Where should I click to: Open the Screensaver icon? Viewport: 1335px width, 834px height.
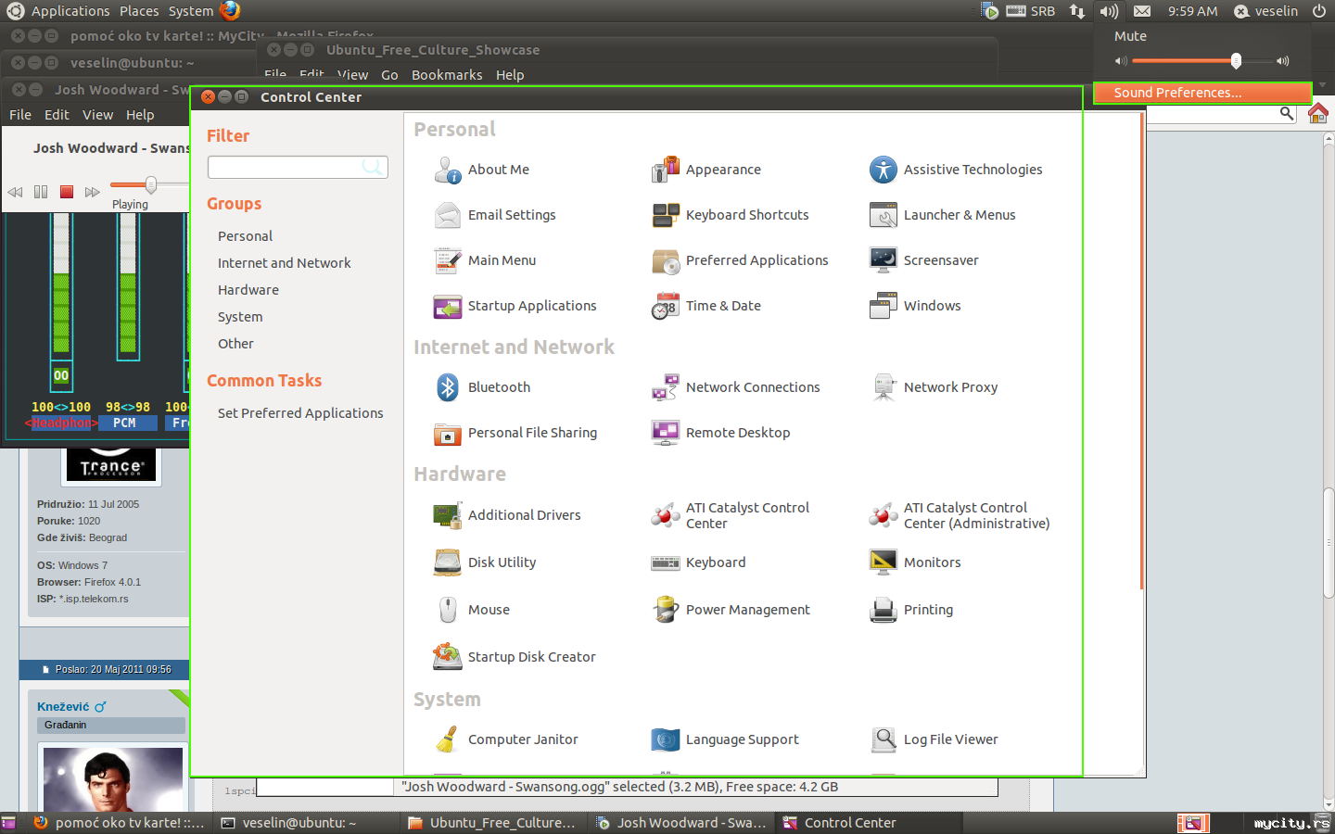click(884, 260)
